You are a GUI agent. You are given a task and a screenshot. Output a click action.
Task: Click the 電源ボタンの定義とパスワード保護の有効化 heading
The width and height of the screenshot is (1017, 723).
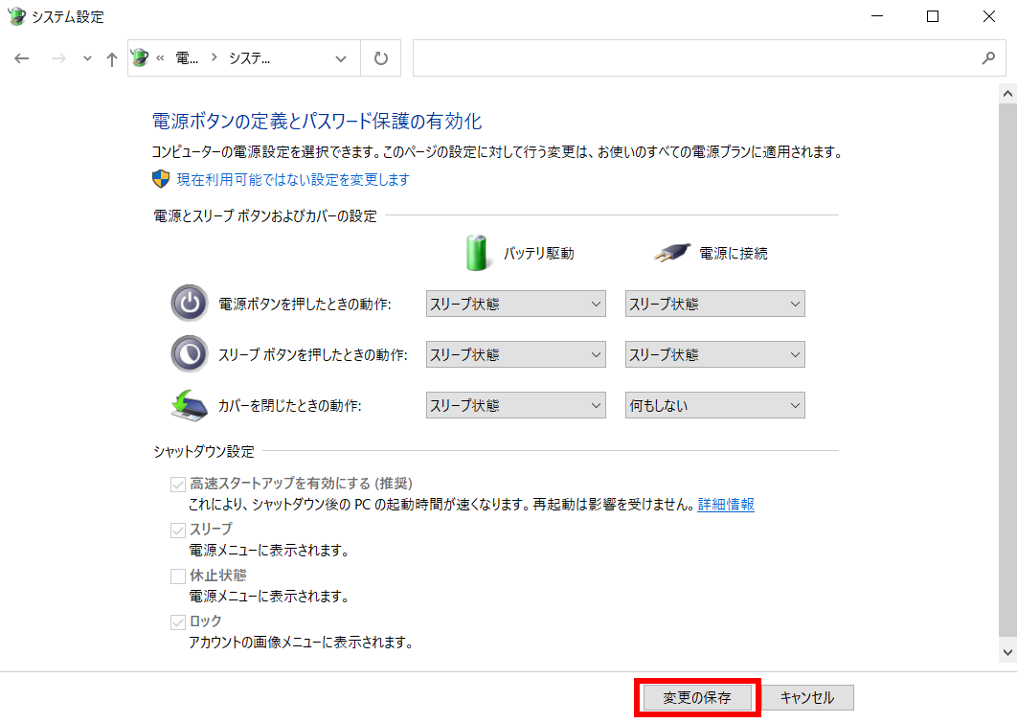pyautogui.click(x=317, y=122)
